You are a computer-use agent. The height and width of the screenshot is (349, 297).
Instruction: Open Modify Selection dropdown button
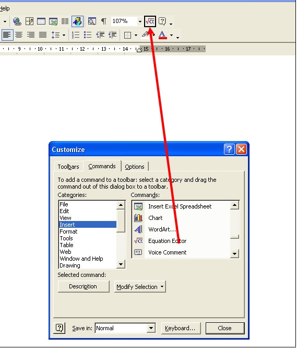click(x=140, y=287)
